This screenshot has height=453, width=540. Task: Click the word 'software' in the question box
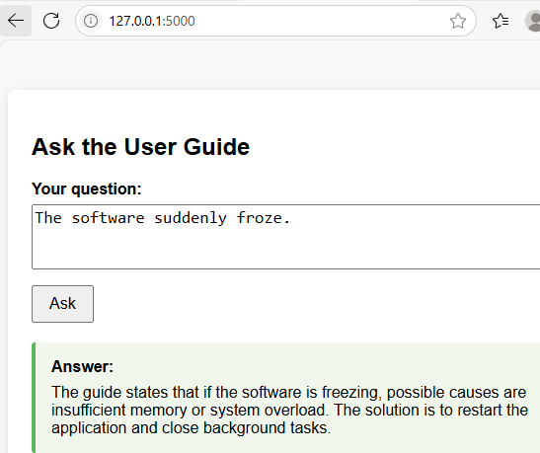(x=108, y=218)
